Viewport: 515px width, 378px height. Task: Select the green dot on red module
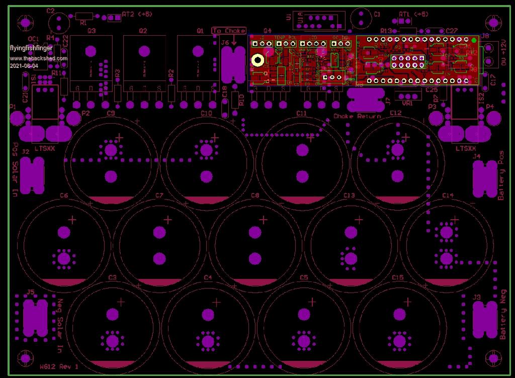(x=474, y=40)
